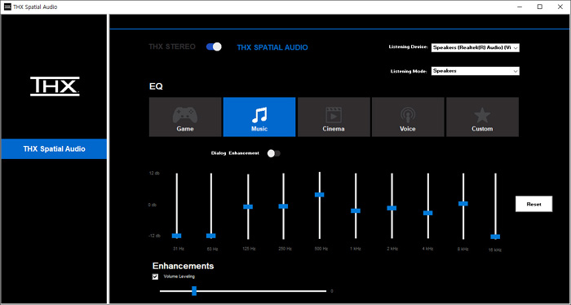571x305 pixels.
Task: Click the 31 Hz EQ slider handle
Action: pos(177,236)
